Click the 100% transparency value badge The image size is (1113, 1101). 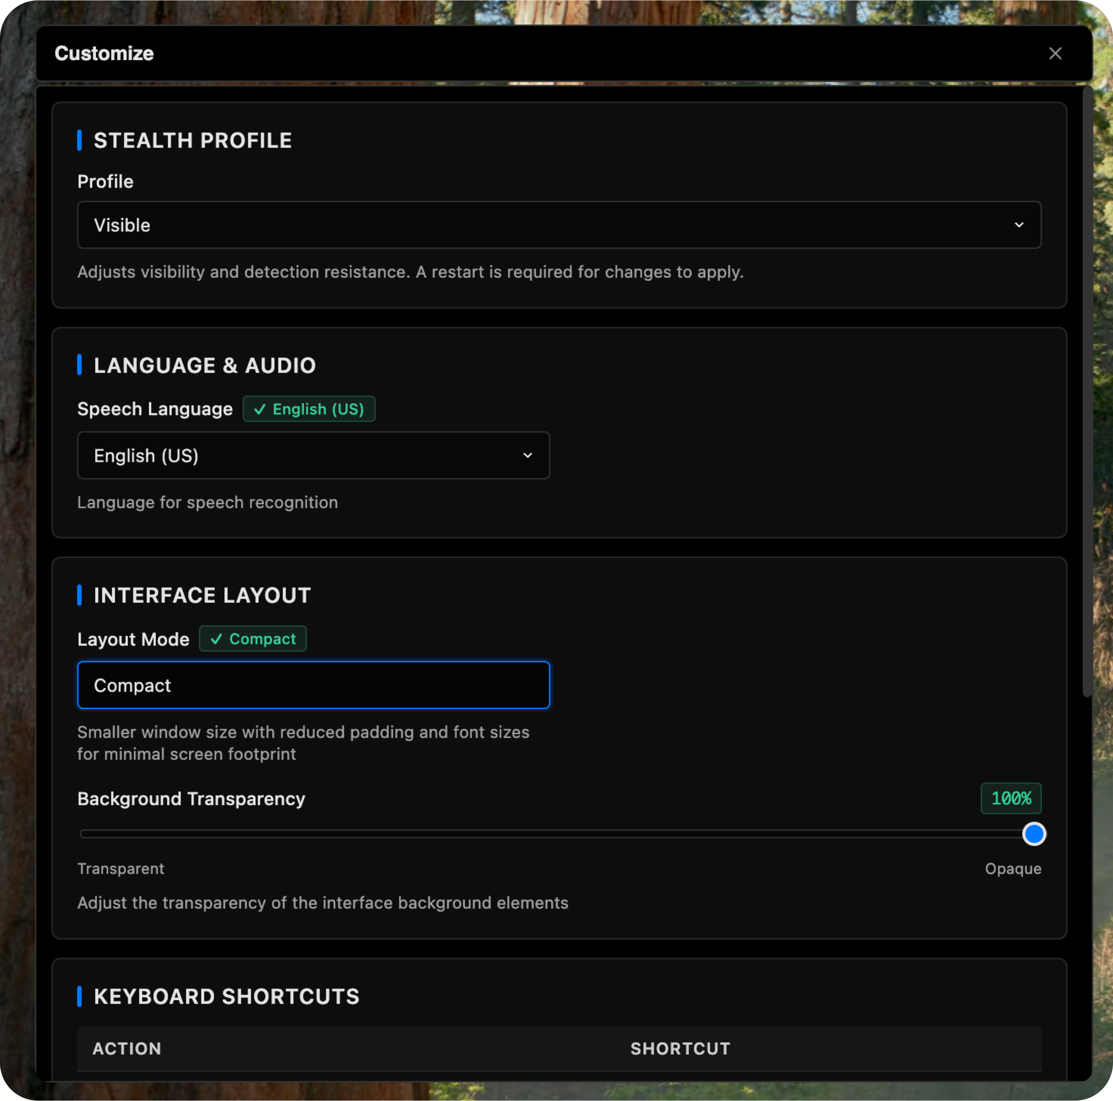1010,798
